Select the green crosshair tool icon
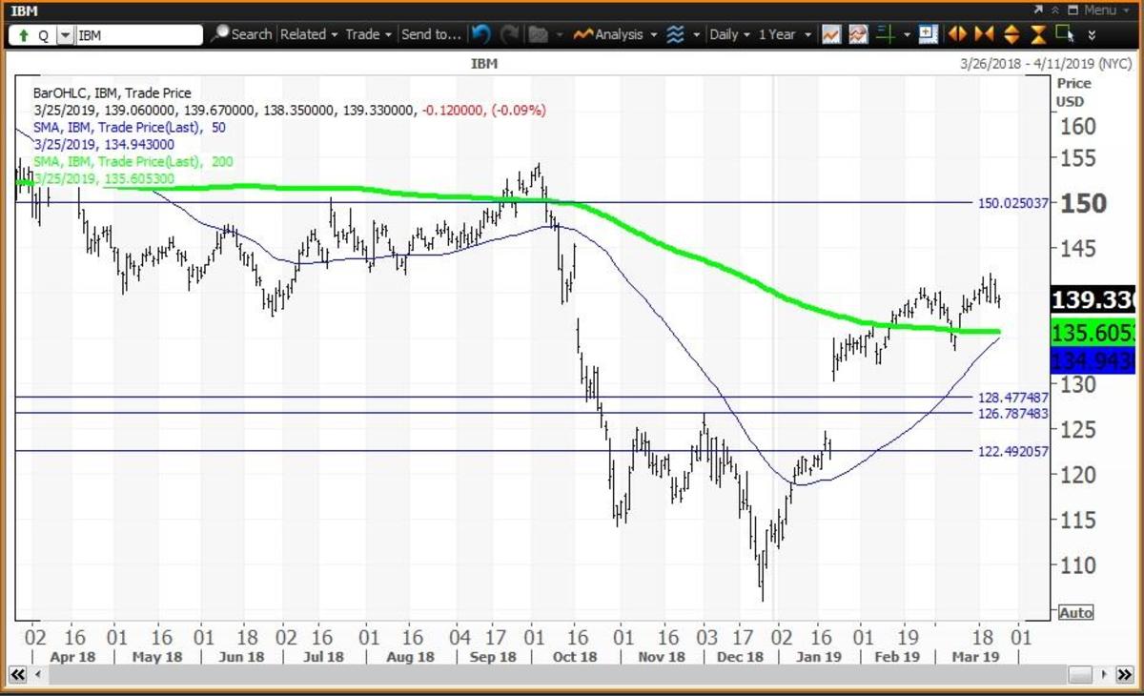 [886, 34]
